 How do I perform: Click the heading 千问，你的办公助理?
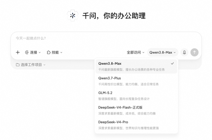click(x=114, y=16)
